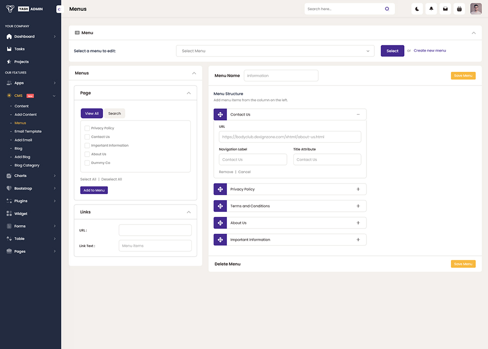This screenshot has height=349, width=488.
Task: Click the Tasks sidebar icon
Action: pyautogui.click(x=9, y=49)
